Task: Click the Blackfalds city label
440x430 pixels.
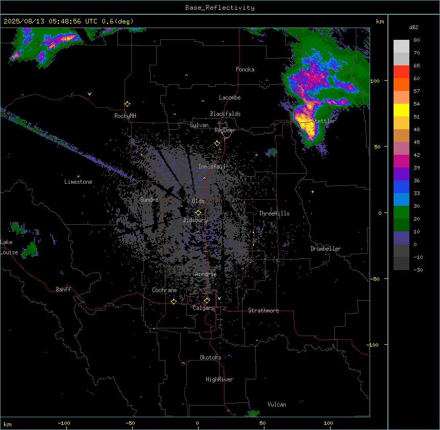Action: [x=225, y=114]
